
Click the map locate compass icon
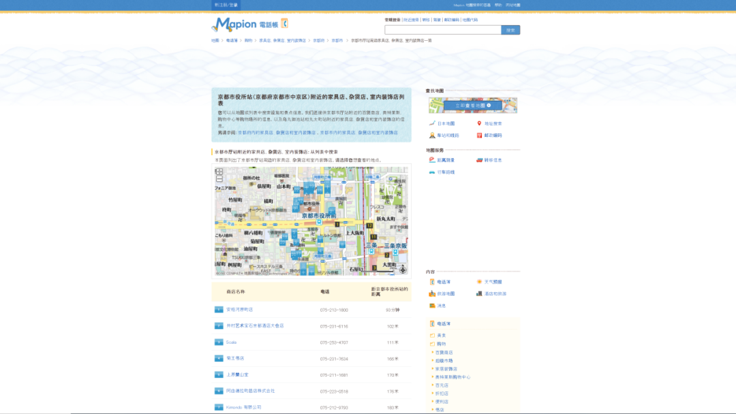coord(402,270)
